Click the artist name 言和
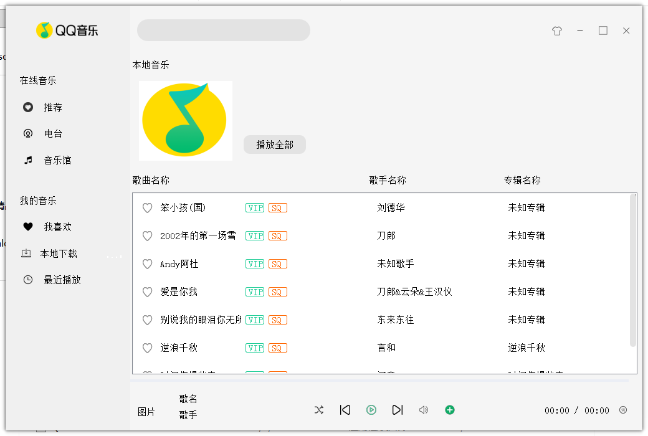 tap(386, 348)
